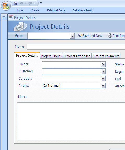Switch to the Project Expenses tab

77,56
